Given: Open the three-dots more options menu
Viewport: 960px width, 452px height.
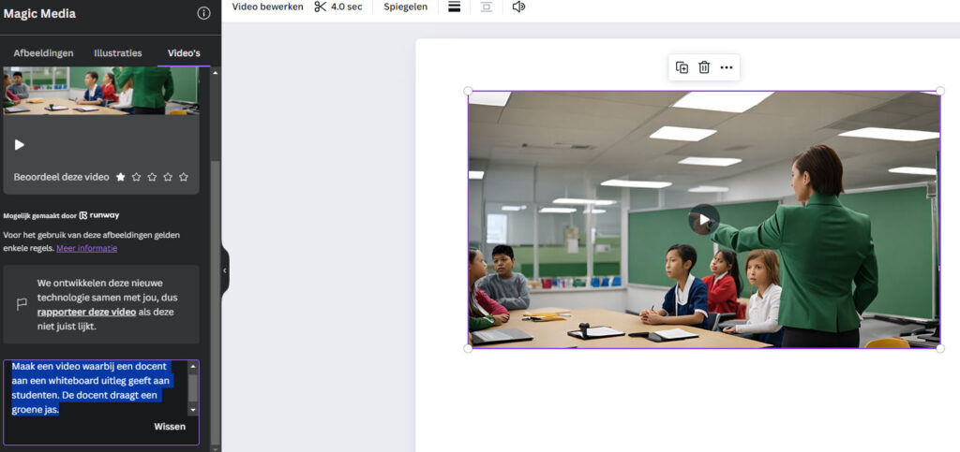Looking at the screenshot, I should [x=727, y=67].
